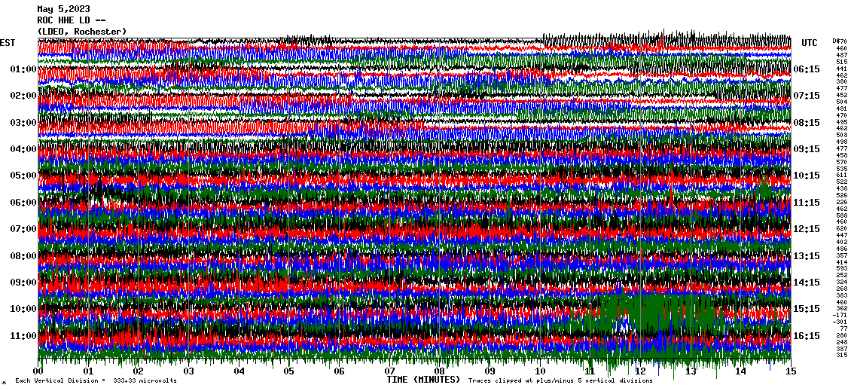Viewport: 851px width, 391px height.
Task: Click the EST timezone label
Action: [8, 43]
